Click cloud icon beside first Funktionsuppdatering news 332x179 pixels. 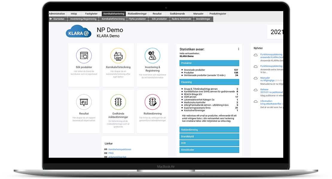[x=255, y=55]
